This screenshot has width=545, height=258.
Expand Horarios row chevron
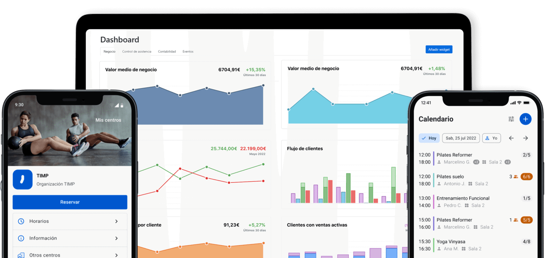116,221
